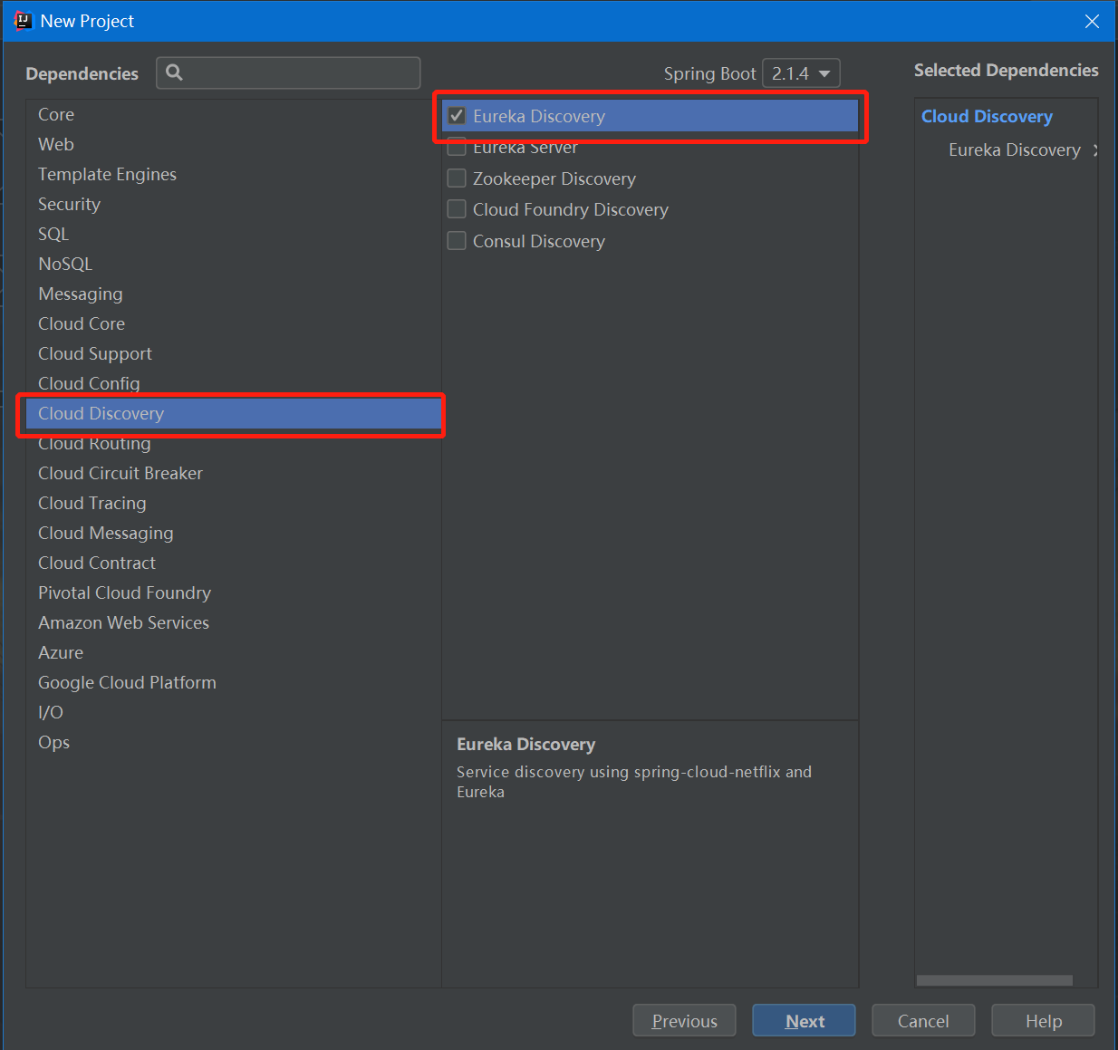Choose the Amazon Web Services category

pos(234,622)
